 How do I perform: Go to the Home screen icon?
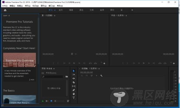[x=5, y=10]
